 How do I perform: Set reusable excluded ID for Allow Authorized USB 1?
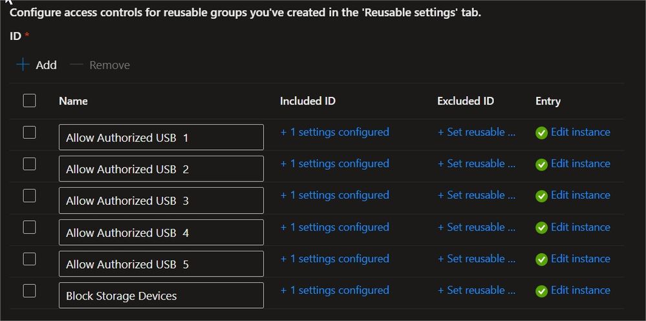[x=477, y=132]
